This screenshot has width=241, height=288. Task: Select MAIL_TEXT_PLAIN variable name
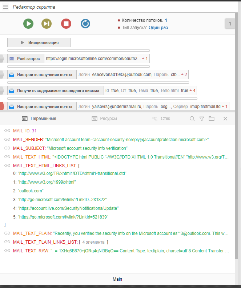[32, 233]
